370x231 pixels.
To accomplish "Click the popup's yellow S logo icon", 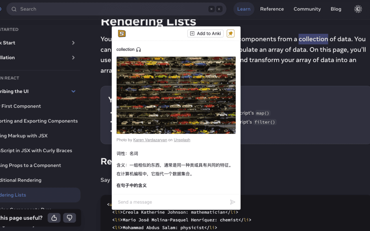I will click(122, 33).
